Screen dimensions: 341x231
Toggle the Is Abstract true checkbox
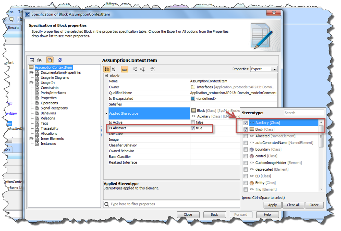[x=193, y=128]
